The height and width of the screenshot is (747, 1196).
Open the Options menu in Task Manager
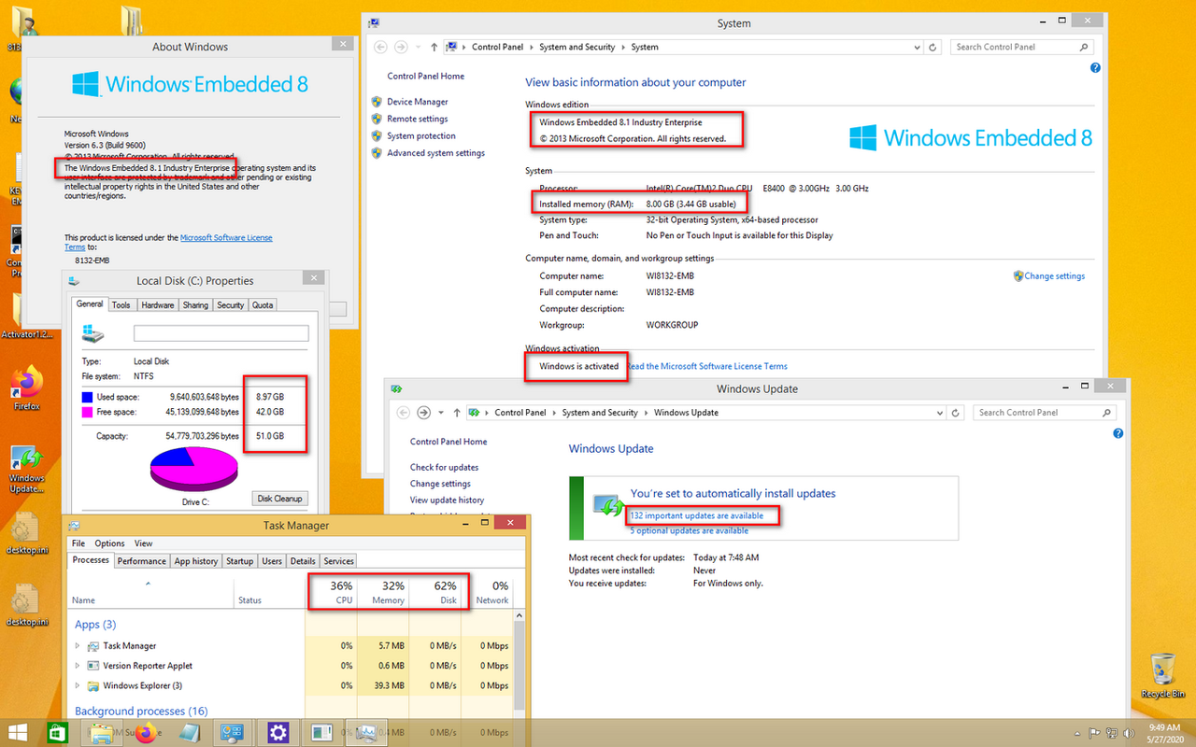click(x=109, y=543)
